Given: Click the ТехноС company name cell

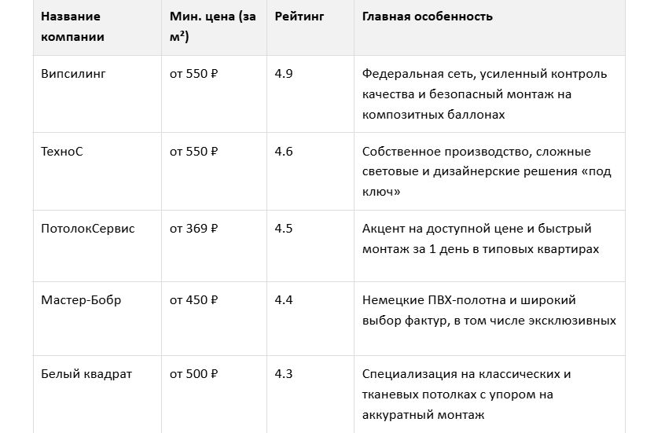Looking at the screenshot, I should coord(62,152).
